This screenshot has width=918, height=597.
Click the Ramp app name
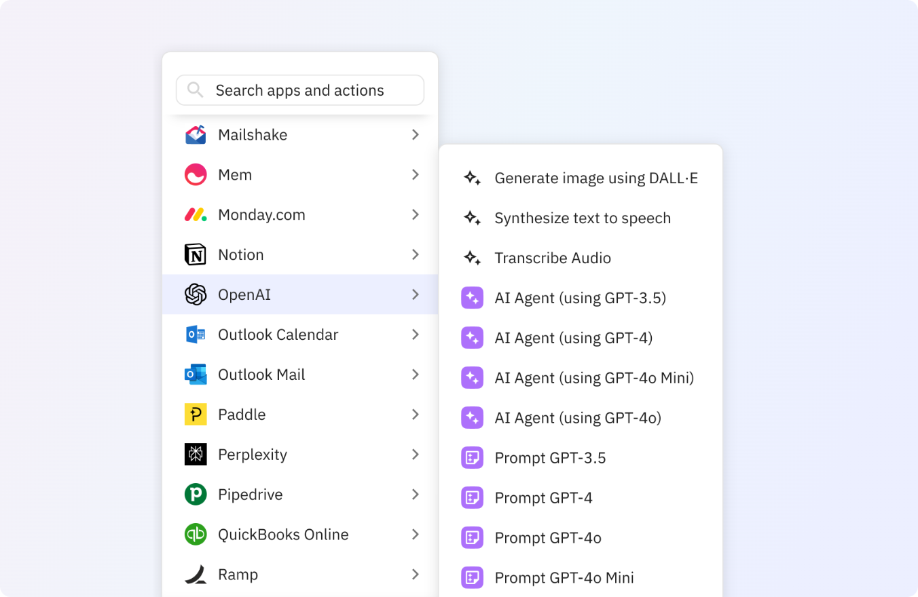(x=238, y=575)
